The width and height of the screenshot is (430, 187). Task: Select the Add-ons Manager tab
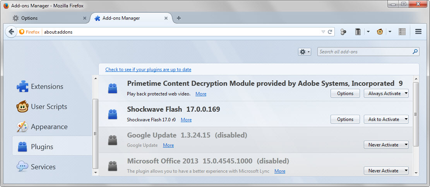131,18
